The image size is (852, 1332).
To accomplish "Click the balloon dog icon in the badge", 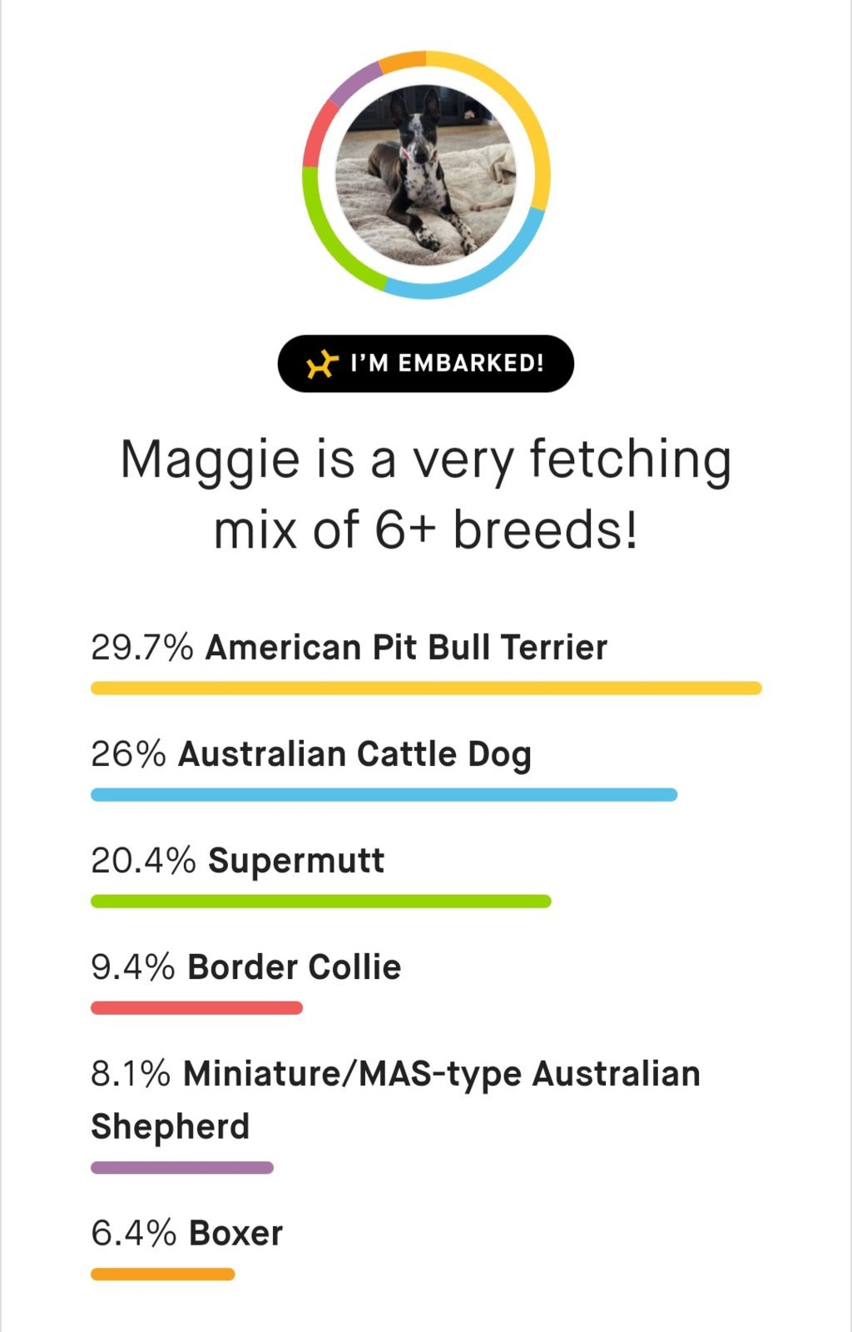I will tap(322, 364).
